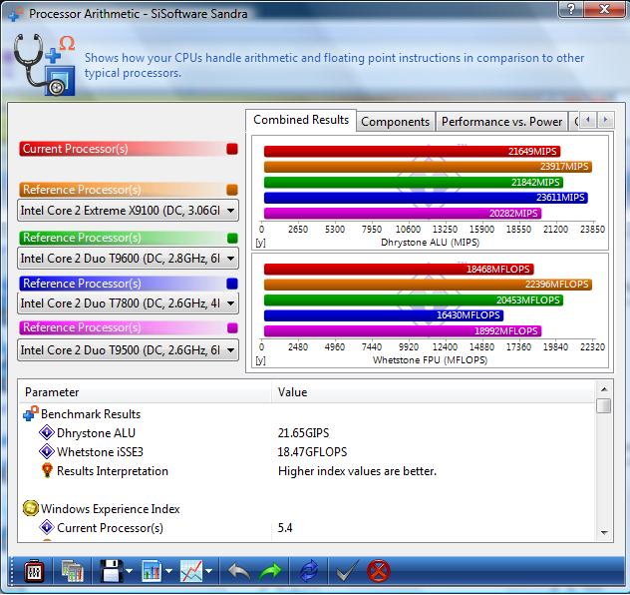
Task: Click the stethoscope module icon in header
Action: pyautogui.click(x=44, y=64)
